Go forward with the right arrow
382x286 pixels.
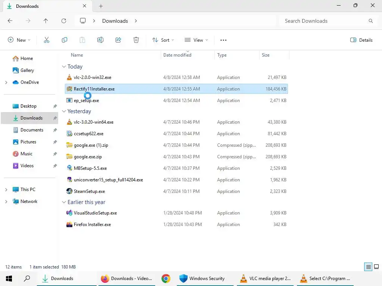28,21
